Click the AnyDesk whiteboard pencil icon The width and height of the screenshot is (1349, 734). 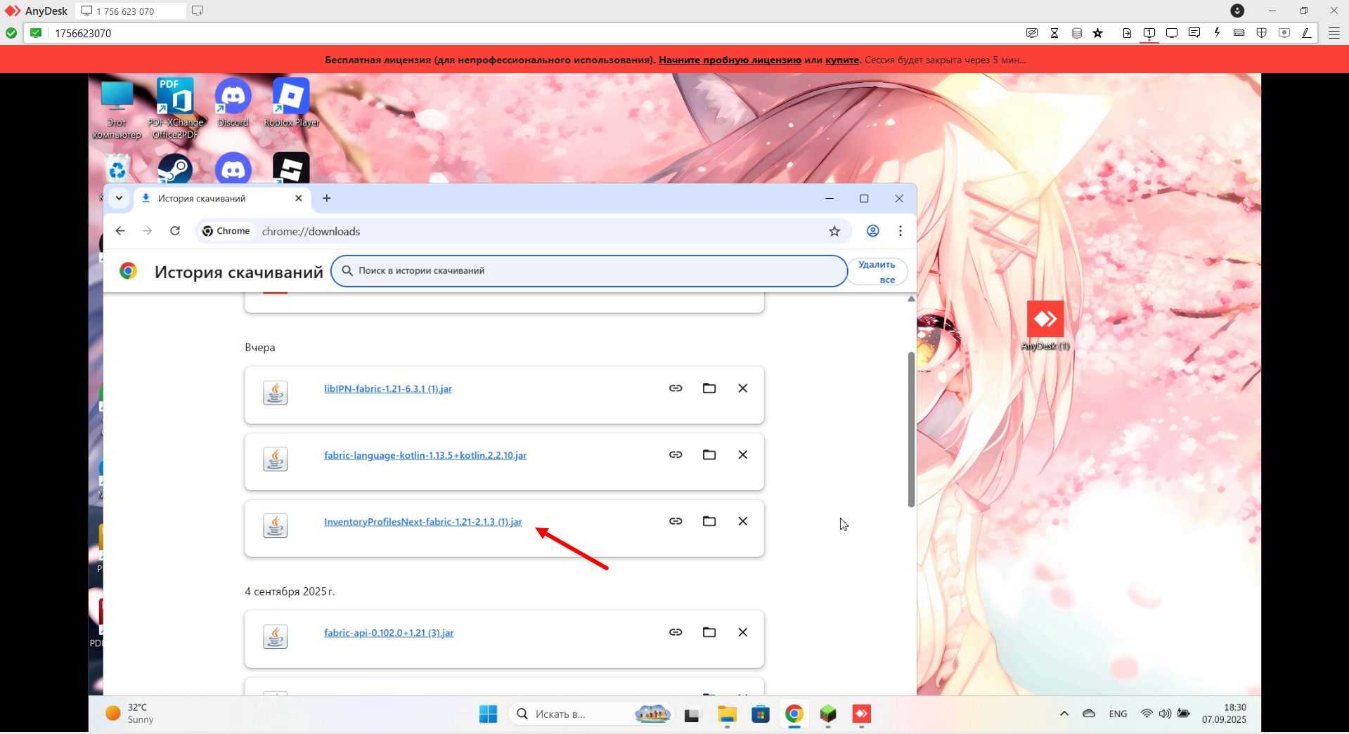tap(1307, 33)
